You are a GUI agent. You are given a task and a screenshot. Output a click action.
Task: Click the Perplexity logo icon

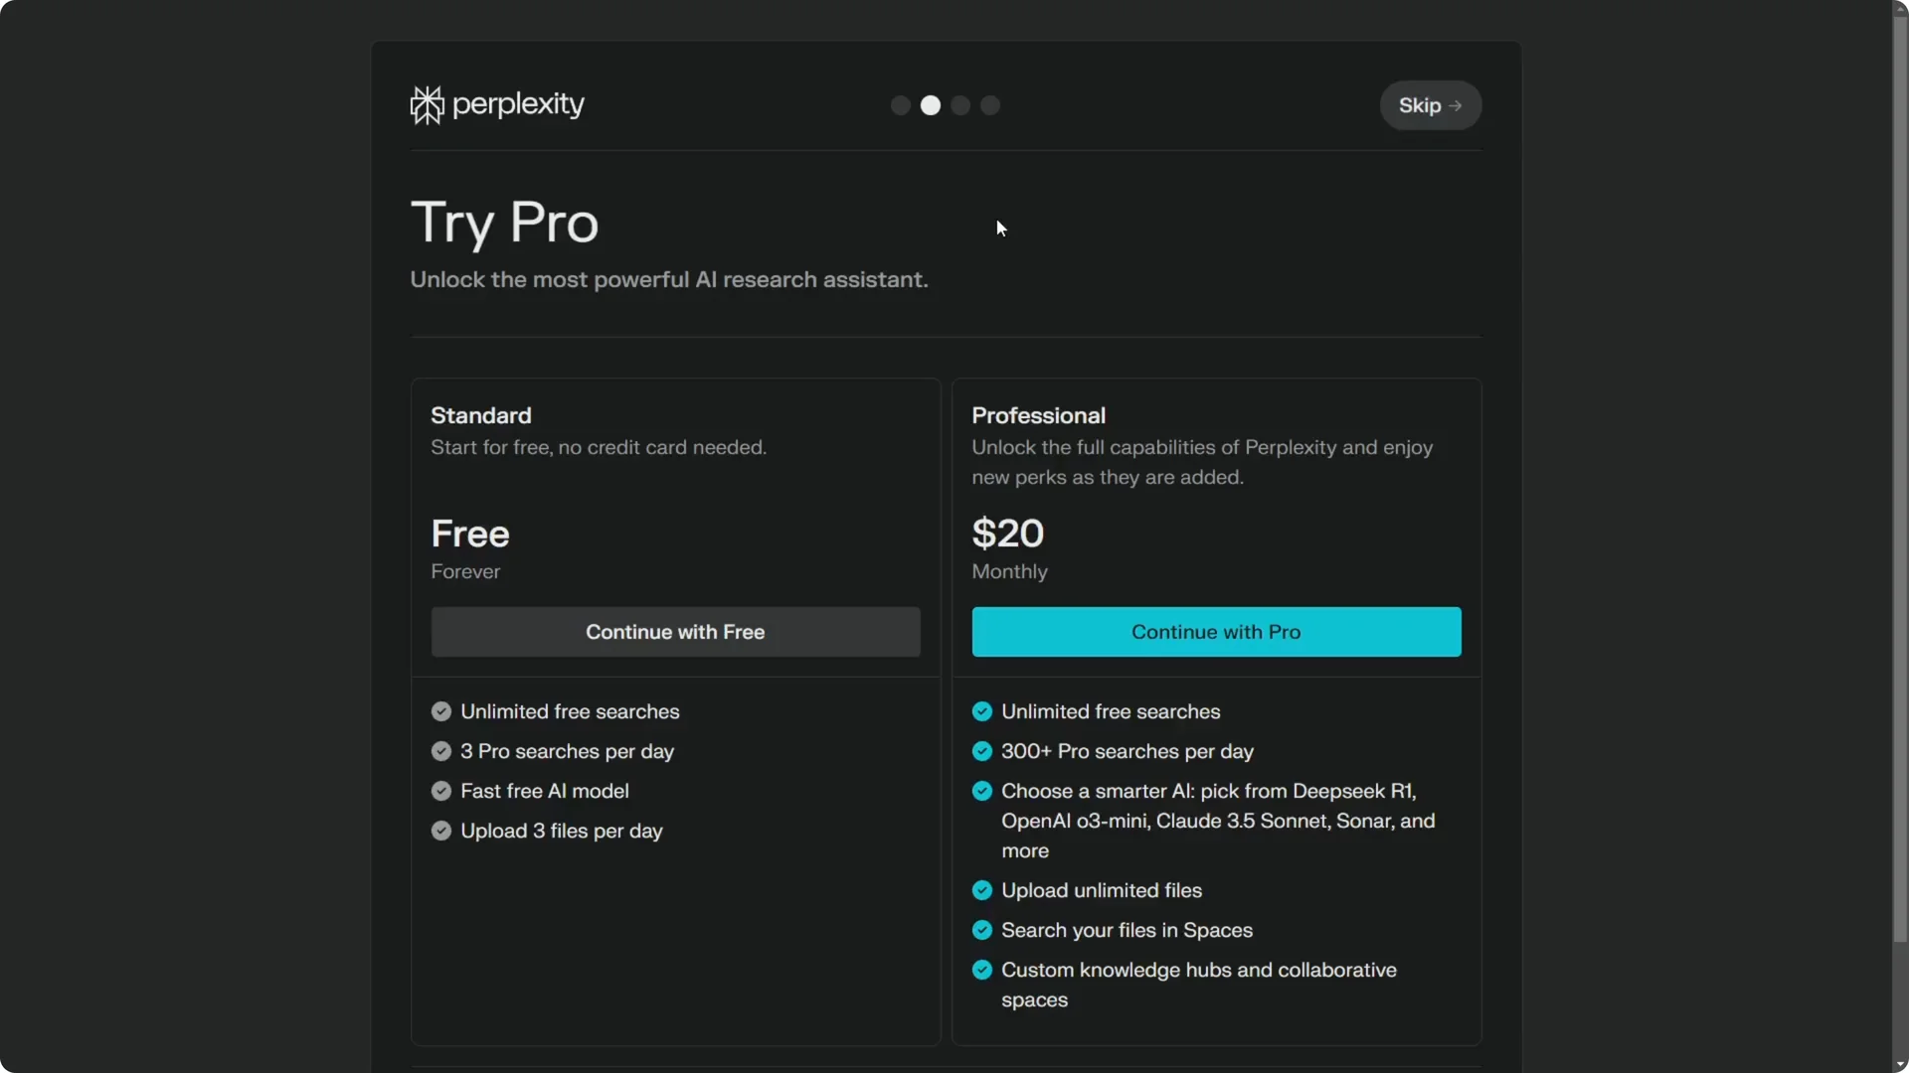pos(427,104)
